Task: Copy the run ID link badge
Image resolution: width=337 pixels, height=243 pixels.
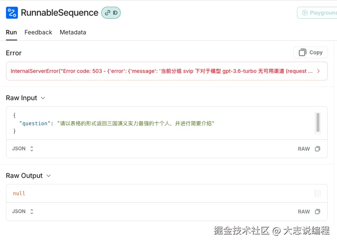Action: tap(111, 13)
